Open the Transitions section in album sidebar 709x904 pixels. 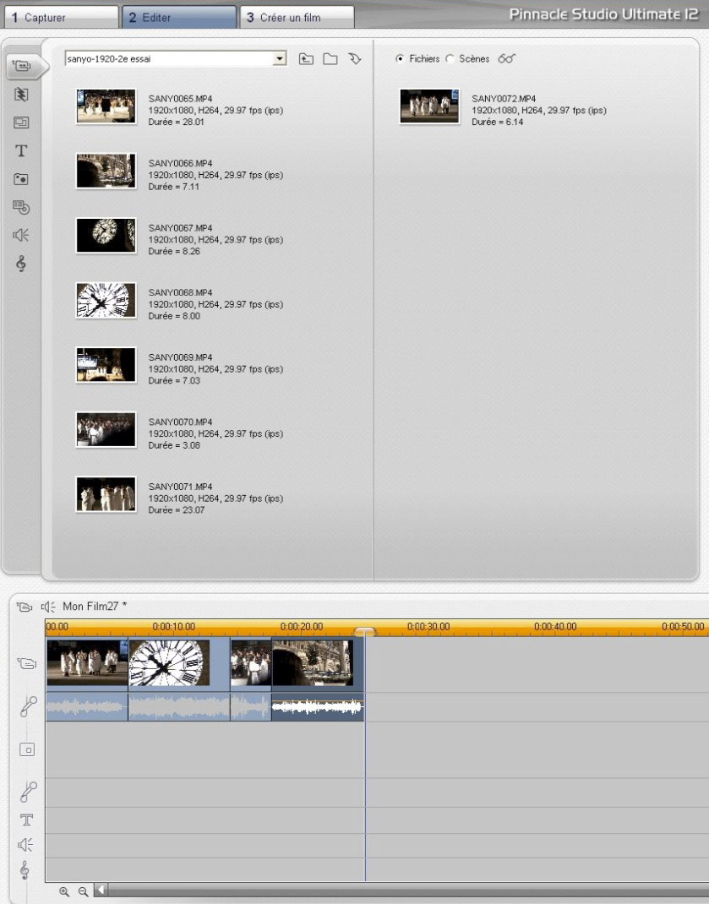click(21, 95)
